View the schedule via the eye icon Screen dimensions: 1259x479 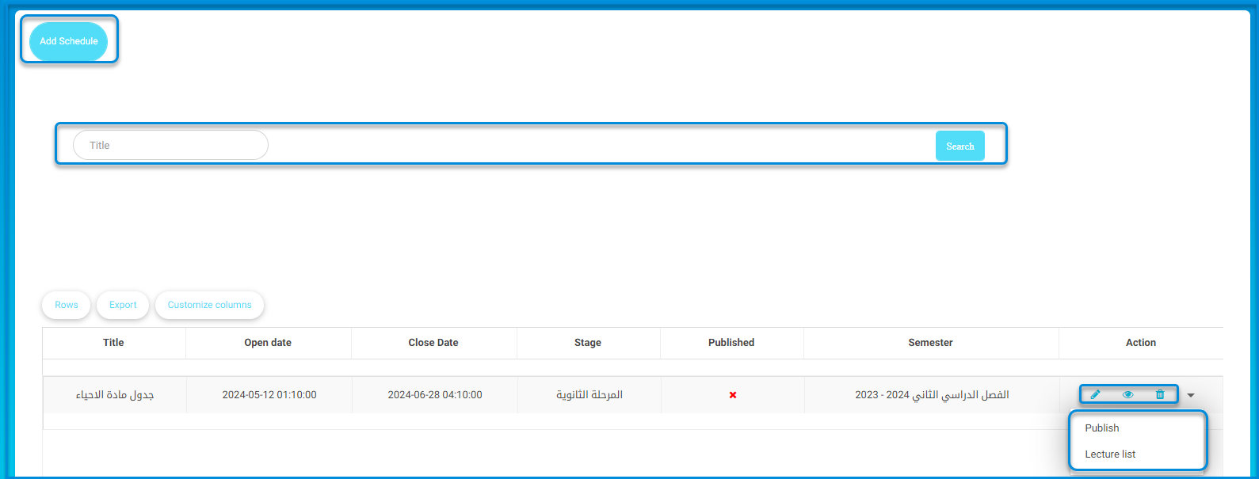(1127, 394)
